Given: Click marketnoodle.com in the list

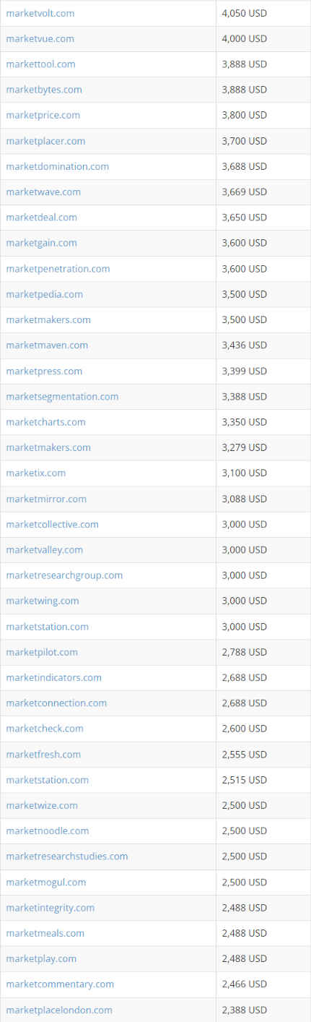Looking at the screenshot, I should [x=48, y=830].
